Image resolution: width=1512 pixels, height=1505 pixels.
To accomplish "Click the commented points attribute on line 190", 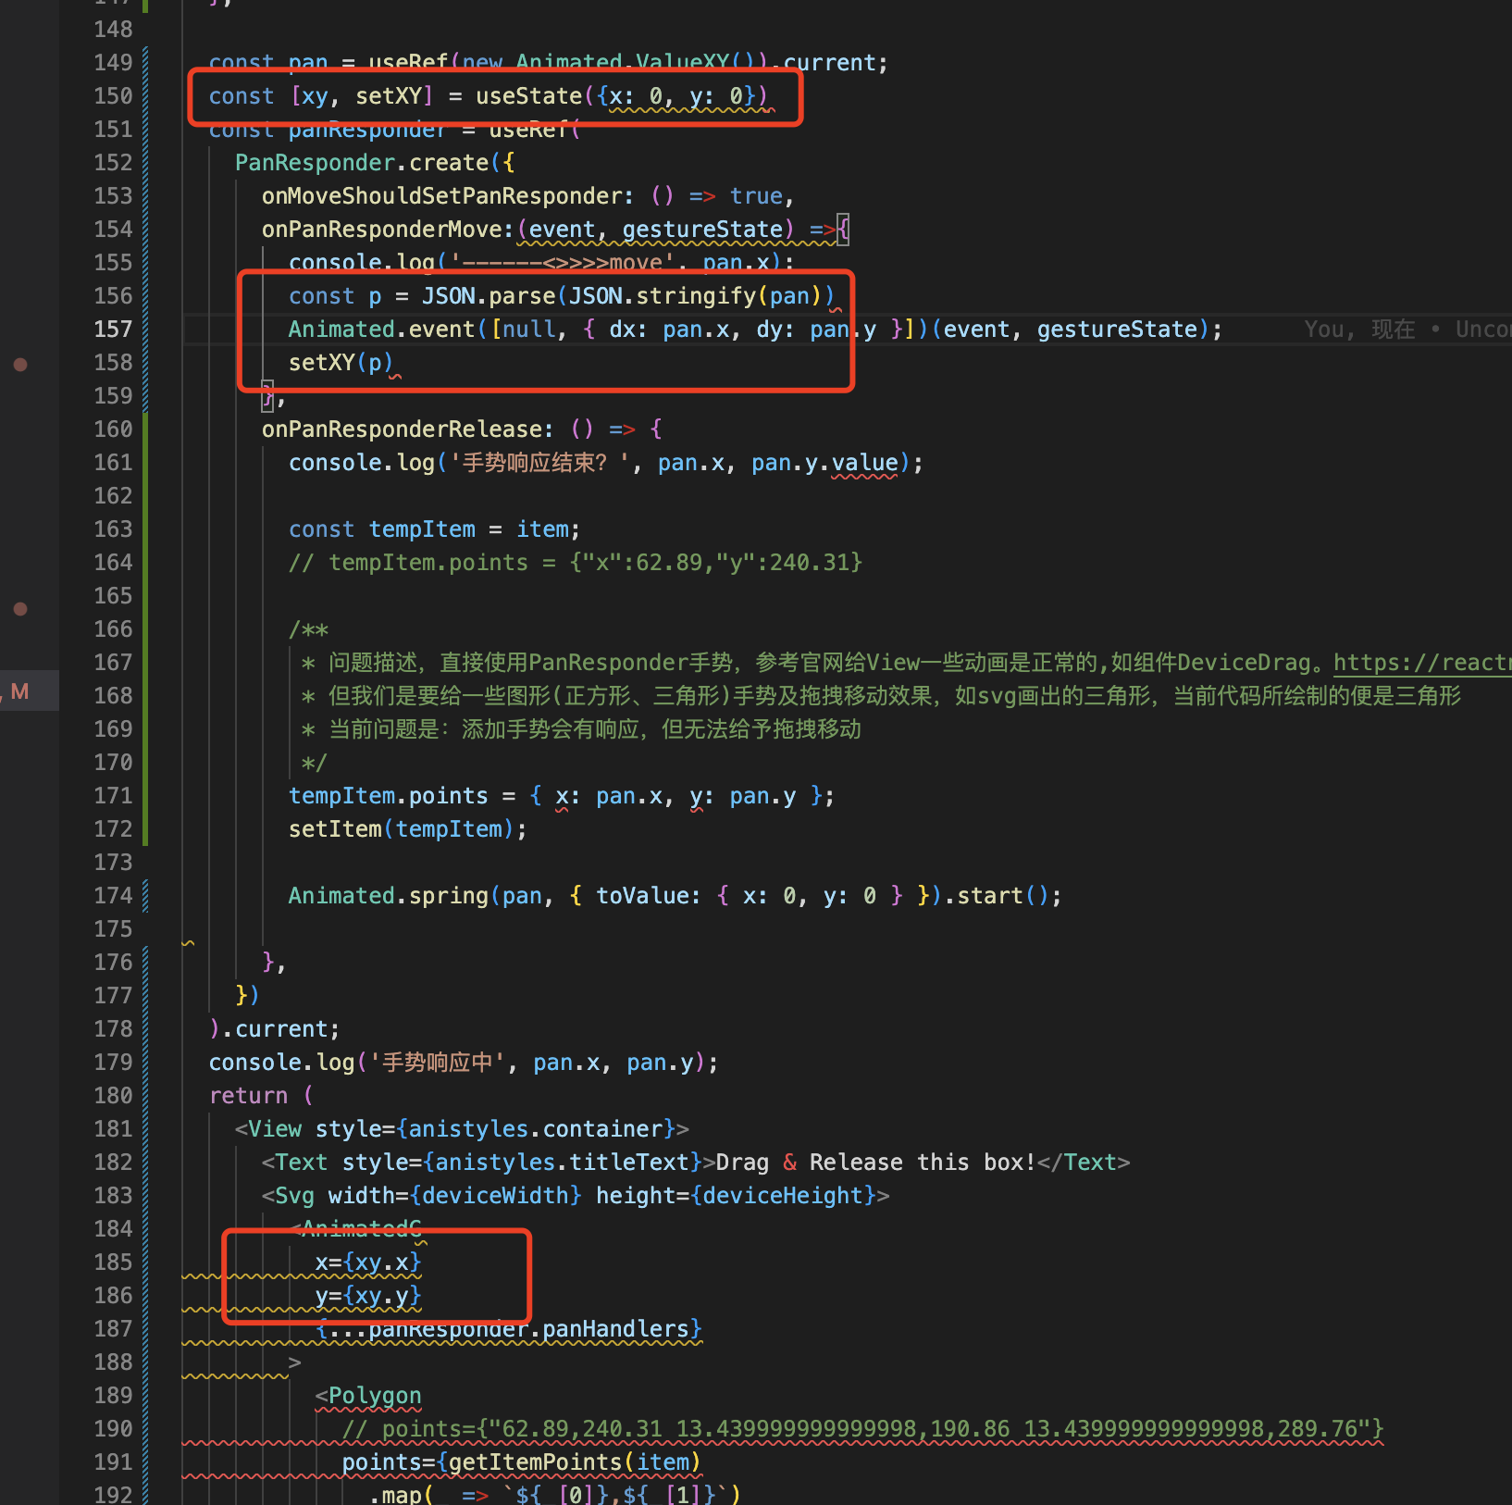I will 862,1429.
